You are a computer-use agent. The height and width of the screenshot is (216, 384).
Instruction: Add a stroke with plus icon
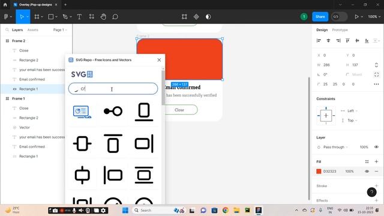376,185
